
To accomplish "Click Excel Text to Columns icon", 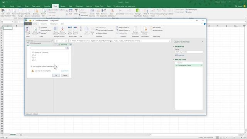I will click(92, 10).
